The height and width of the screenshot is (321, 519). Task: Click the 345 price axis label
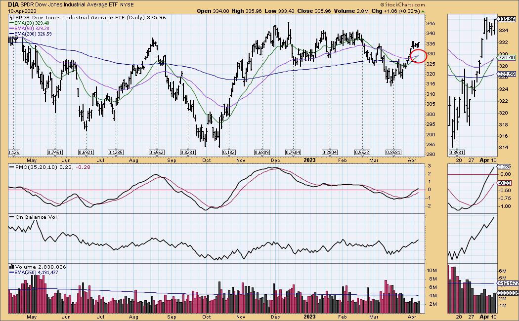pos(431,24)
